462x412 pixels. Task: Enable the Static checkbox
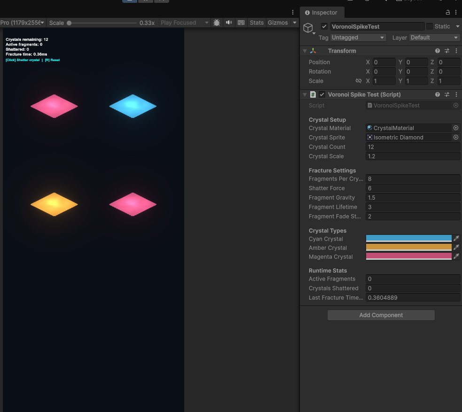coord(430,26)
